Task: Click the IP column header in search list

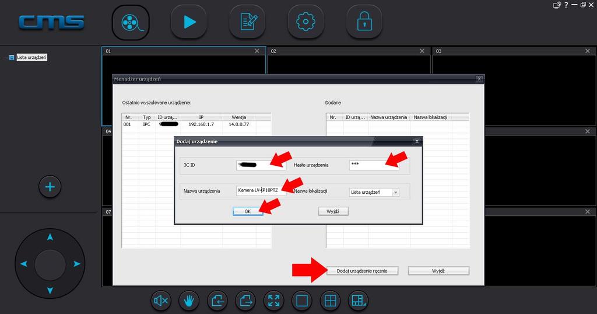Action: [201, 117]
